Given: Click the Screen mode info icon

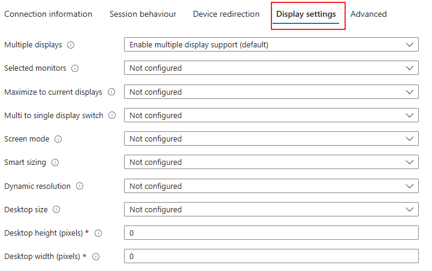Looking at the screenshot, I should pos(58,139).
